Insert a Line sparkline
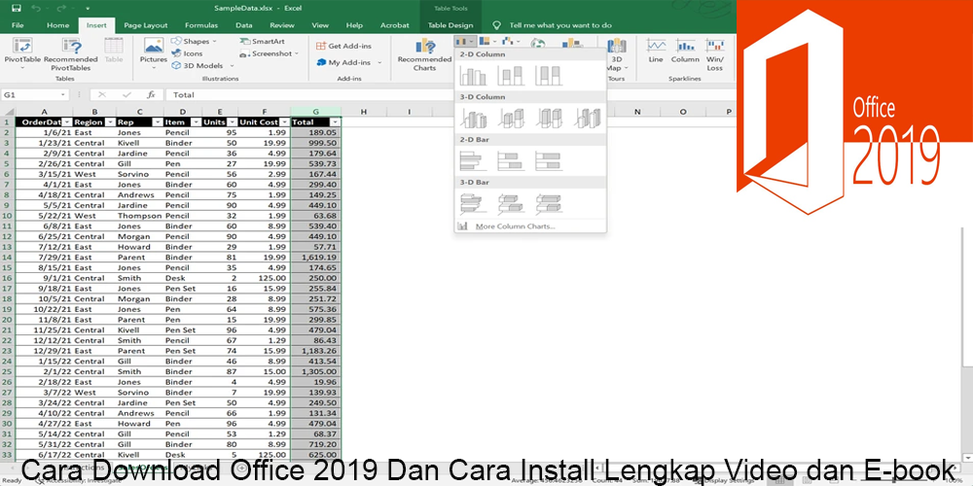The height and width of the screenshot is (486, 973). coord(656,51)
